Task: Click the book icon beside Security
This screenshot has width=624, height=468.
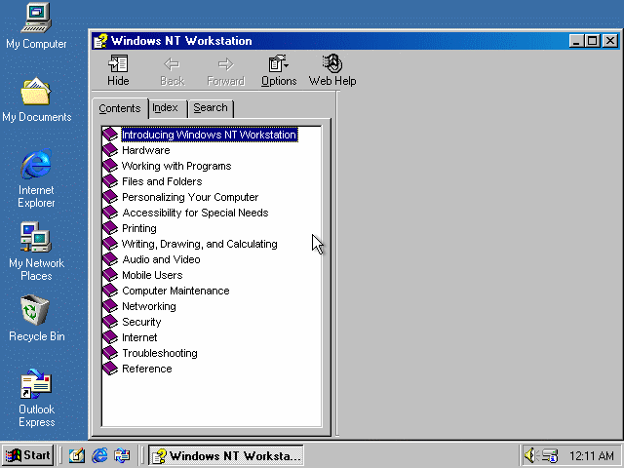Action: pos(110,322)
